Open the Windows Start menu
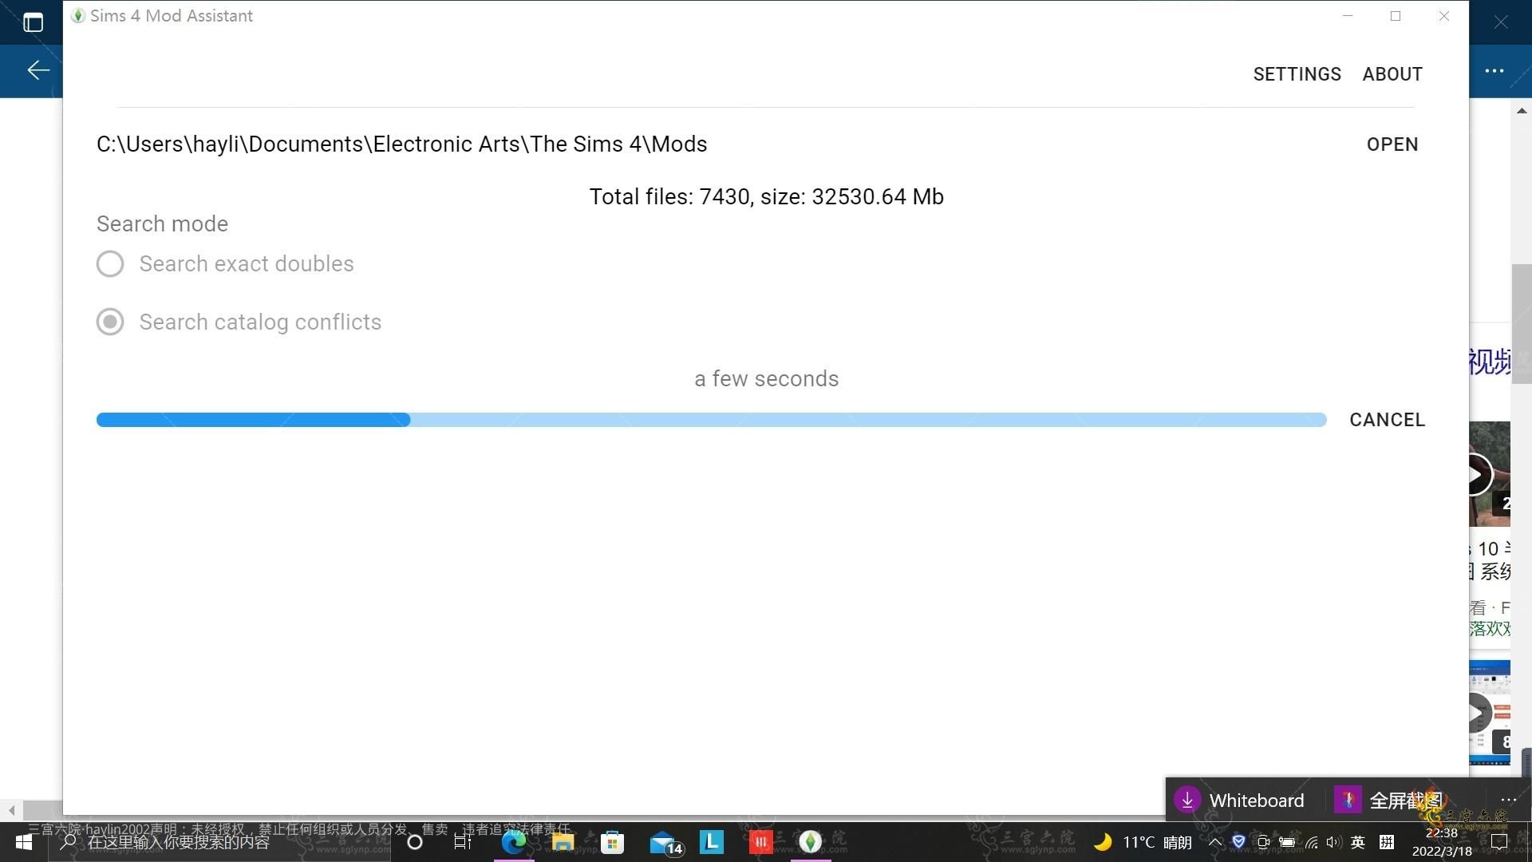 click(x=24, y=842)
